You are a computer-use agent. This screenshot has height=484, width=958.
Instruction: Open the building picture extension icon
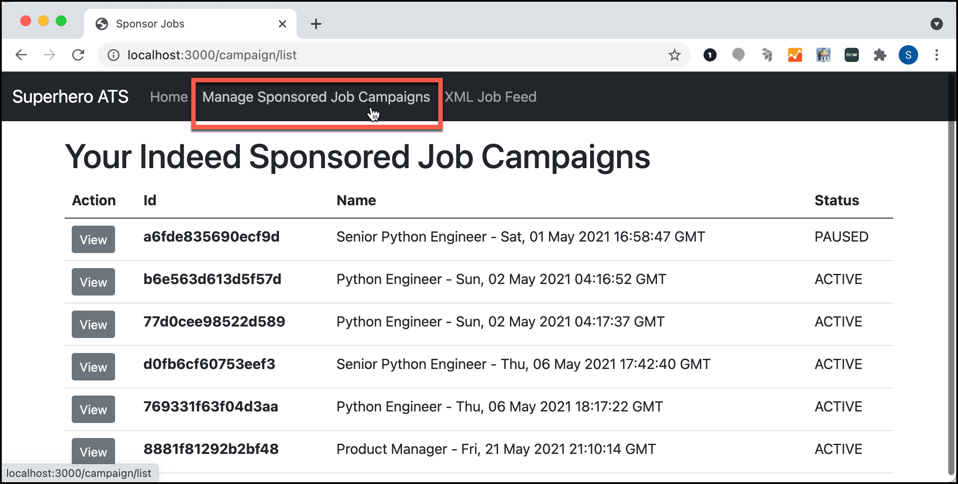(x=823, y=55)
